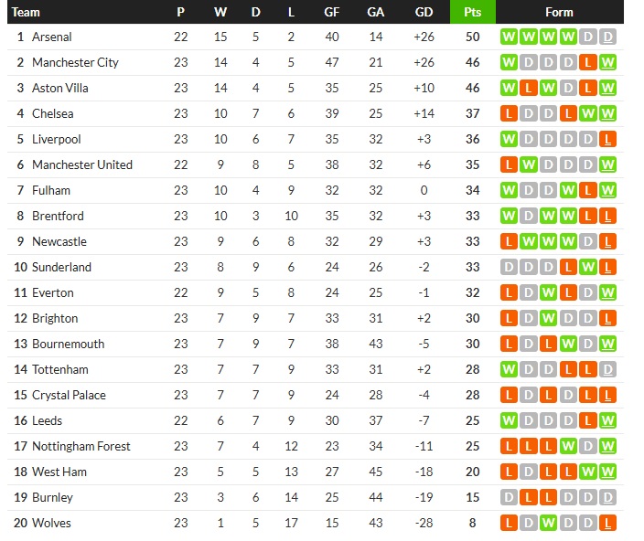The image size is (644, 541).
Task: Click the grey D badge in Aston Villa's form
Action: [569, 89]
